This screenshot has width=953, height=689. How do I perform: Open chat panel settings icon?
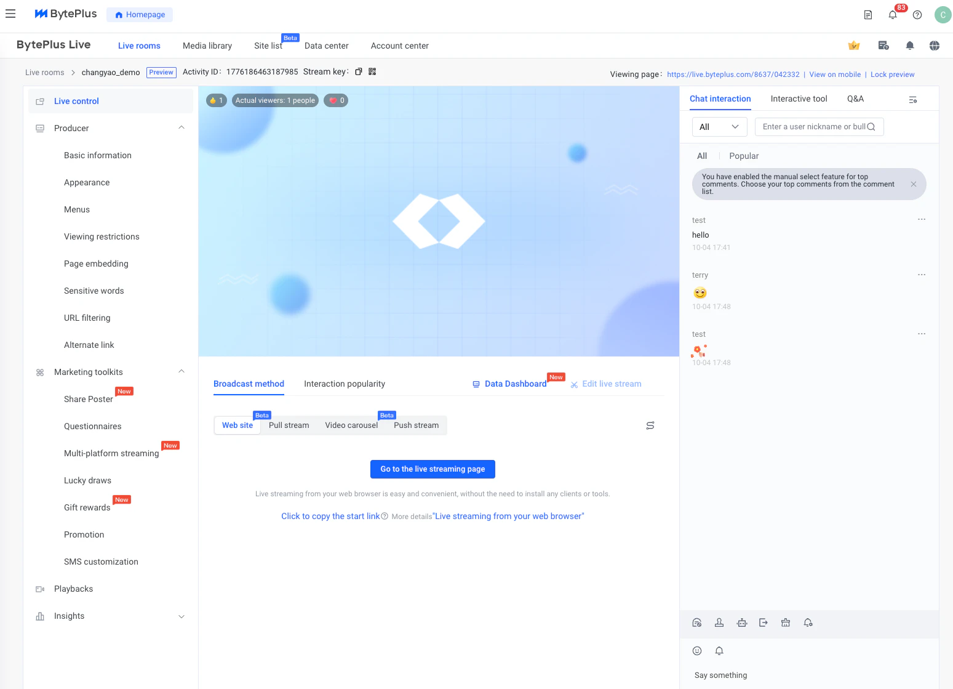(x=913, y=99)
